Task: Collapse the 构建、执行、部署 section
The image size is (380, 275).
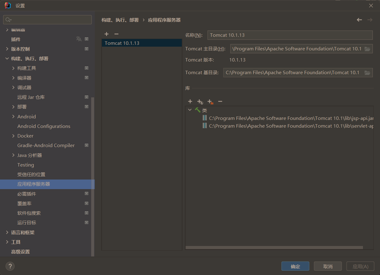Action: pos(7,59)
